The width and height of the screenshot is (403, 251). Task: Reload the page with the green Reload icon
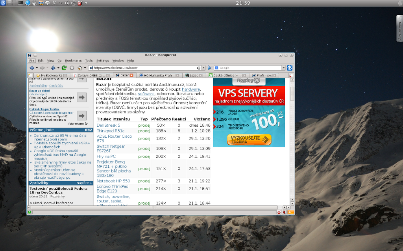64,68
